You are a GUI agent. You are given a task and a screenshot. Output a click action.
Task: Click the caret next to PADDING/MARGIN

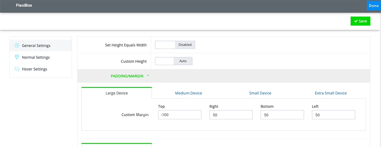coord(148,76)
